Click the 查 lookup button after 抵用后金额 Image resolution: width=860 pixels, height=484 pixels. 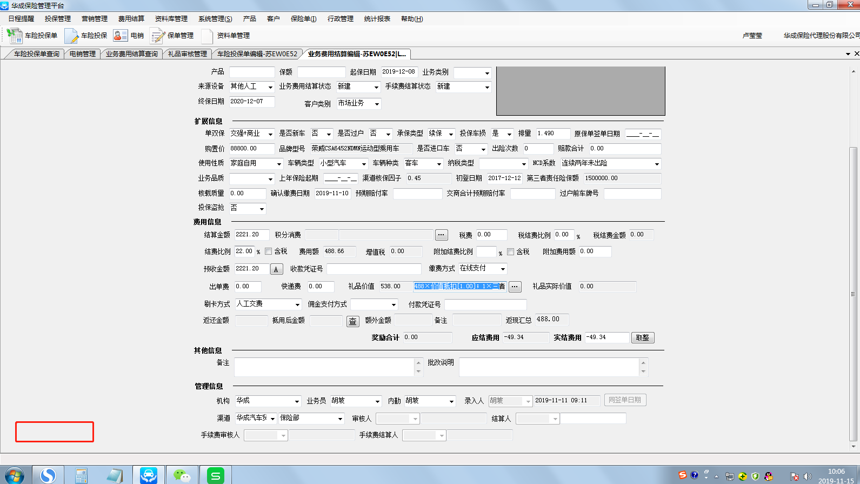[352, 321]
